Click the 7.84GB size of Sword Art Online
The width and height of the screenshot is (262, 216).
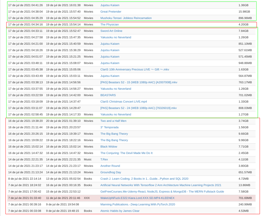tap(244, 31)
